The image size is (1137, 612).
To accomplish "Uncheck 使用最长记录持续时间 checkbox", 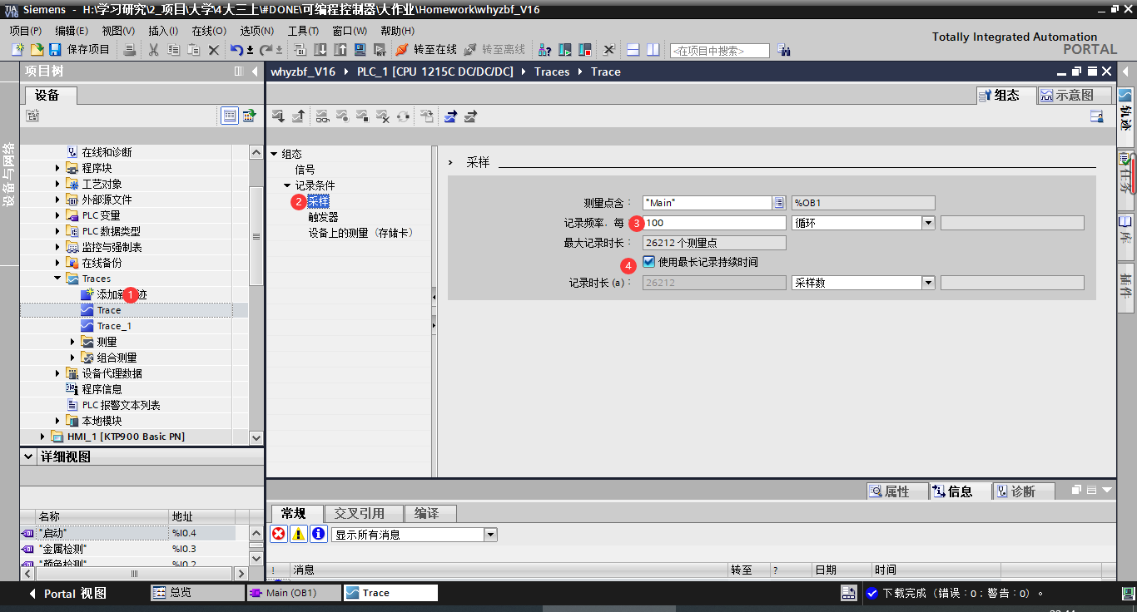I will (x=649, y=262).
